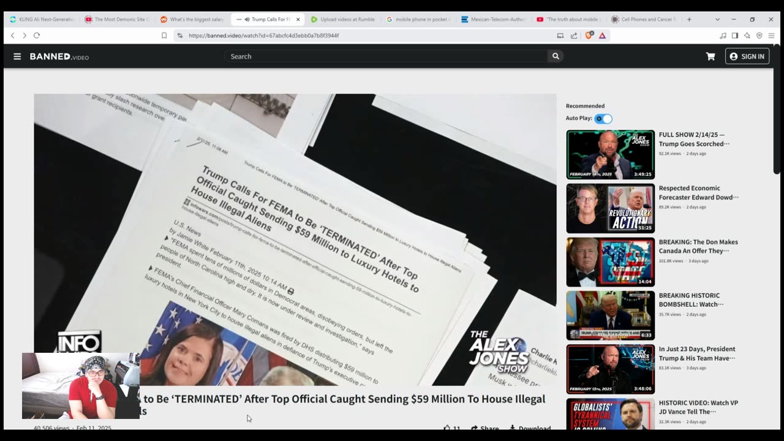Open FULL SHOW 2/14/25 Trump Goes Scorched title
This screenshot has width=784, height=441.
pyautogui.click(x=694, y=139)
